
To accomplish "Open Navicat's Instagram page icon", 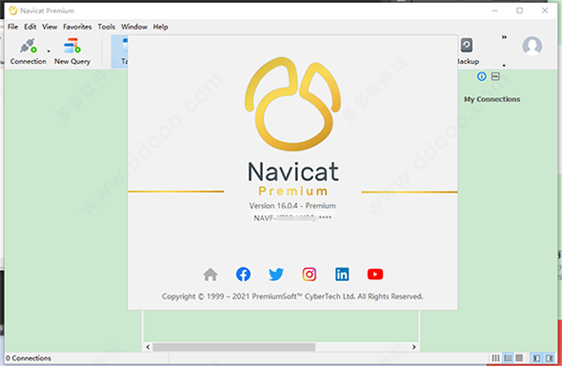I will [309, 274].
